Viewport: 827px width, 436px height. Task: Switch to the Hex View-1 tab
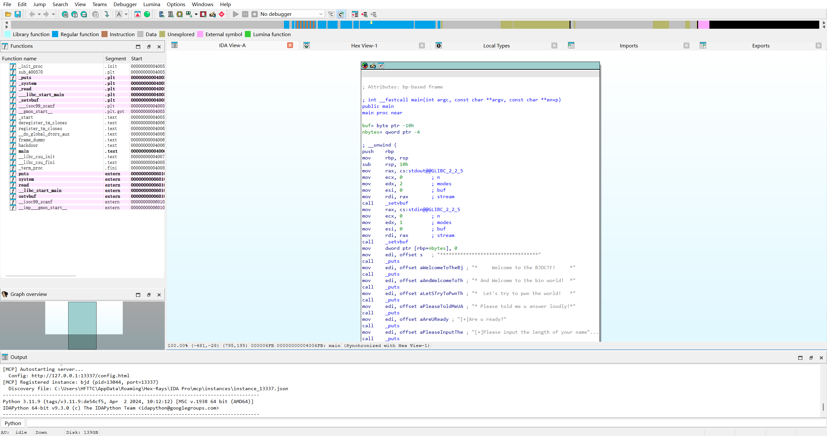tap(364, 46)
